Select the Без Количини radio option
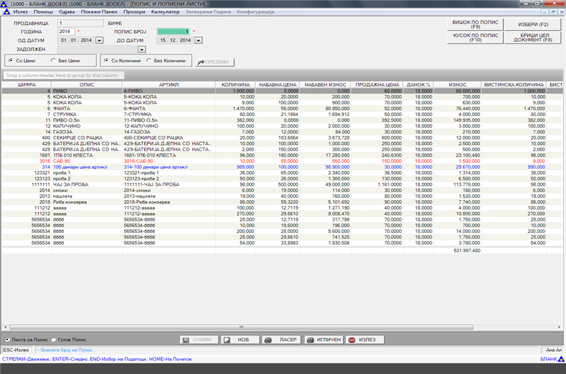 tap(149, 60)
